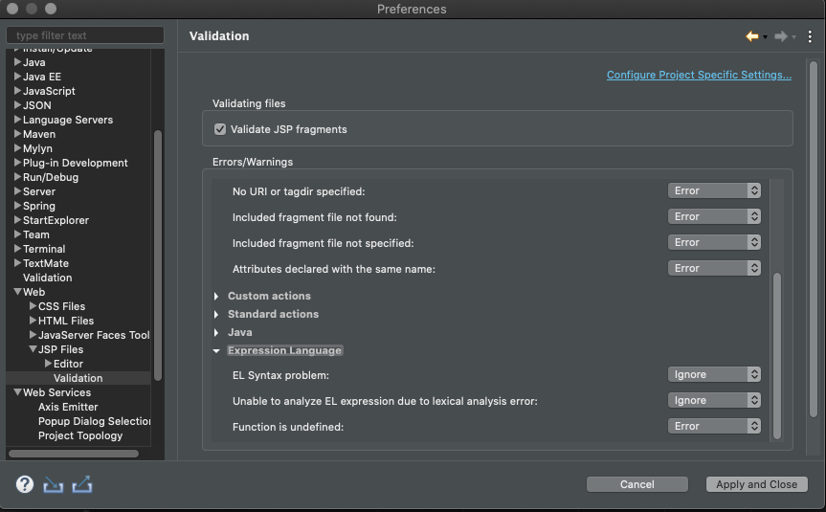826x512 pixels.
Task: Go back with the yellow arrow
Action: coord(752,36)
